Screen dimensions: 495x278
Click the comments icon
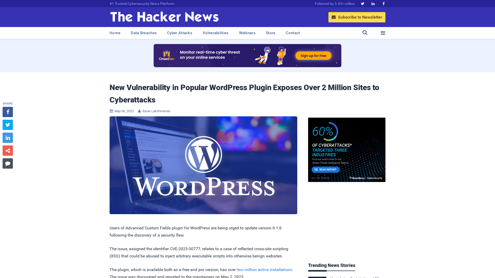[8, 163]
